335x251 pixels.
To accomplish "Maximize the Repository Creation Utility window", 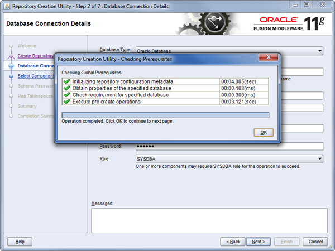I will coord(307,4).
